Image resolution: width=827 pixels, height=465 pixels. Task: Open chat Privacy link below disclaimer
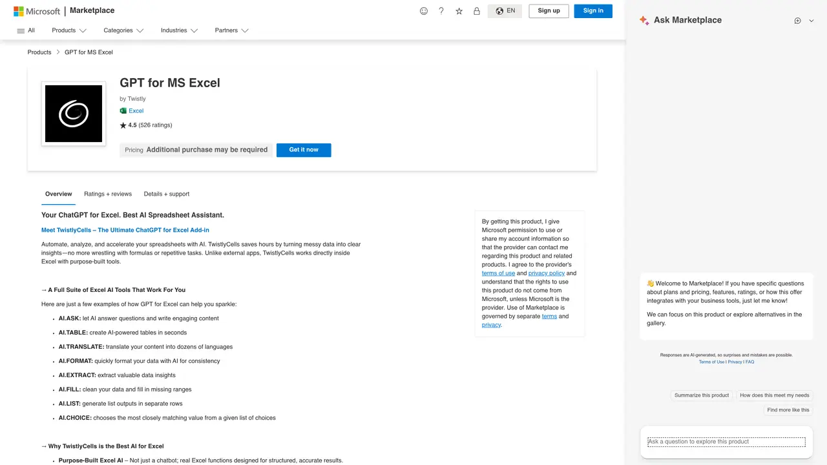tap(735, 362)
